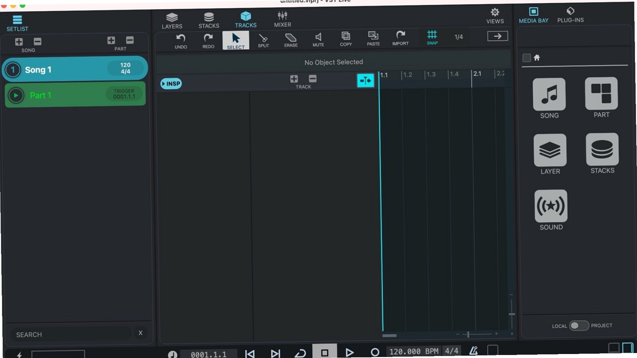Switch to the Tracks view
This screenshot has height=358, width=637.
click(x=246, y=20)
